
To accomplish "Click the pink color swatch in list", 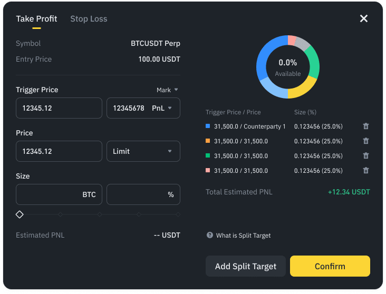I will tap(208, 170).
